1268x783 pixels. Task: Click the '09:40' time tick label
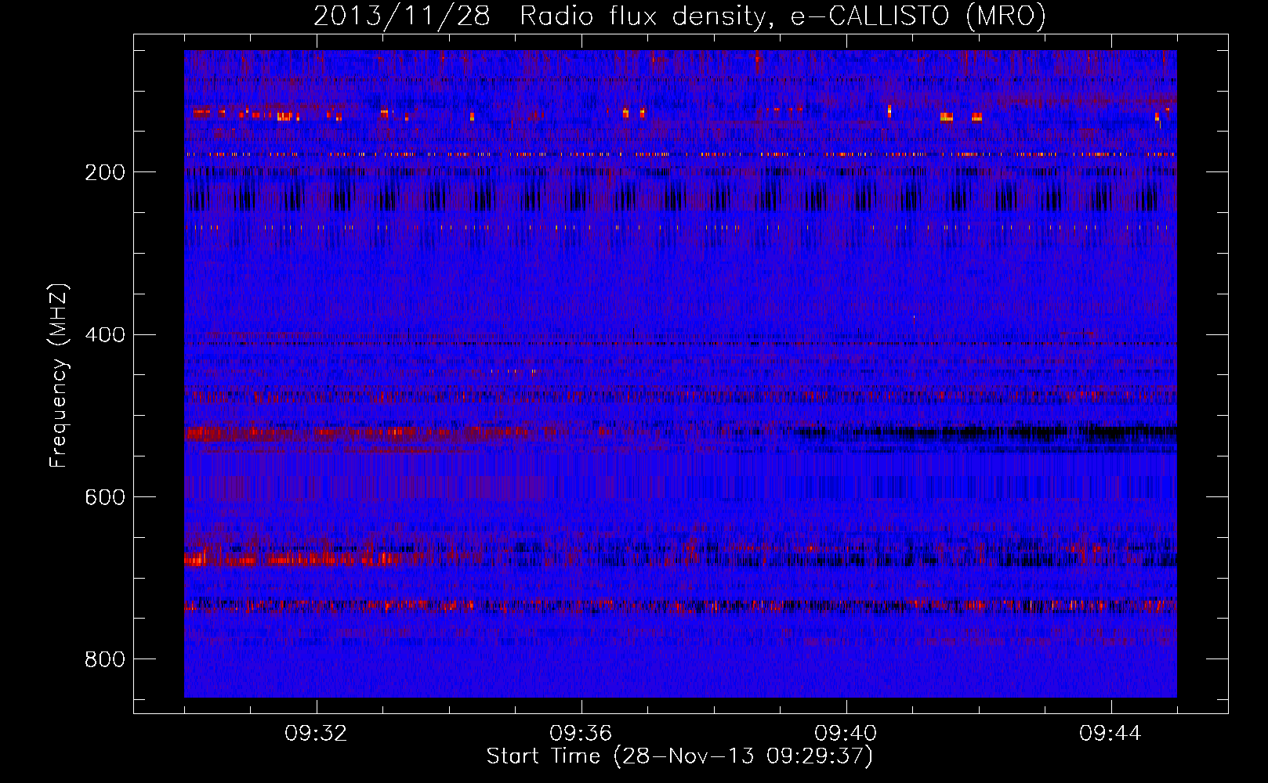tap(846, 734)
